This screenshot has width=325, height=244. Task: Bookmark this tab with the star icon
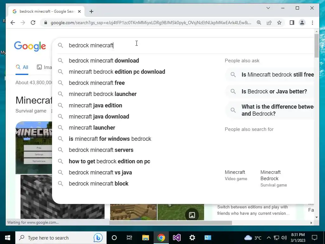click(279, 23)
